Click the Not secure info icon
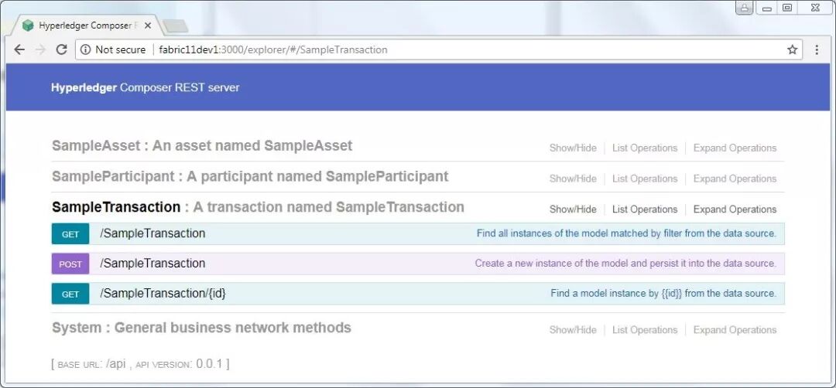The image size is (836, 388). 85,49
